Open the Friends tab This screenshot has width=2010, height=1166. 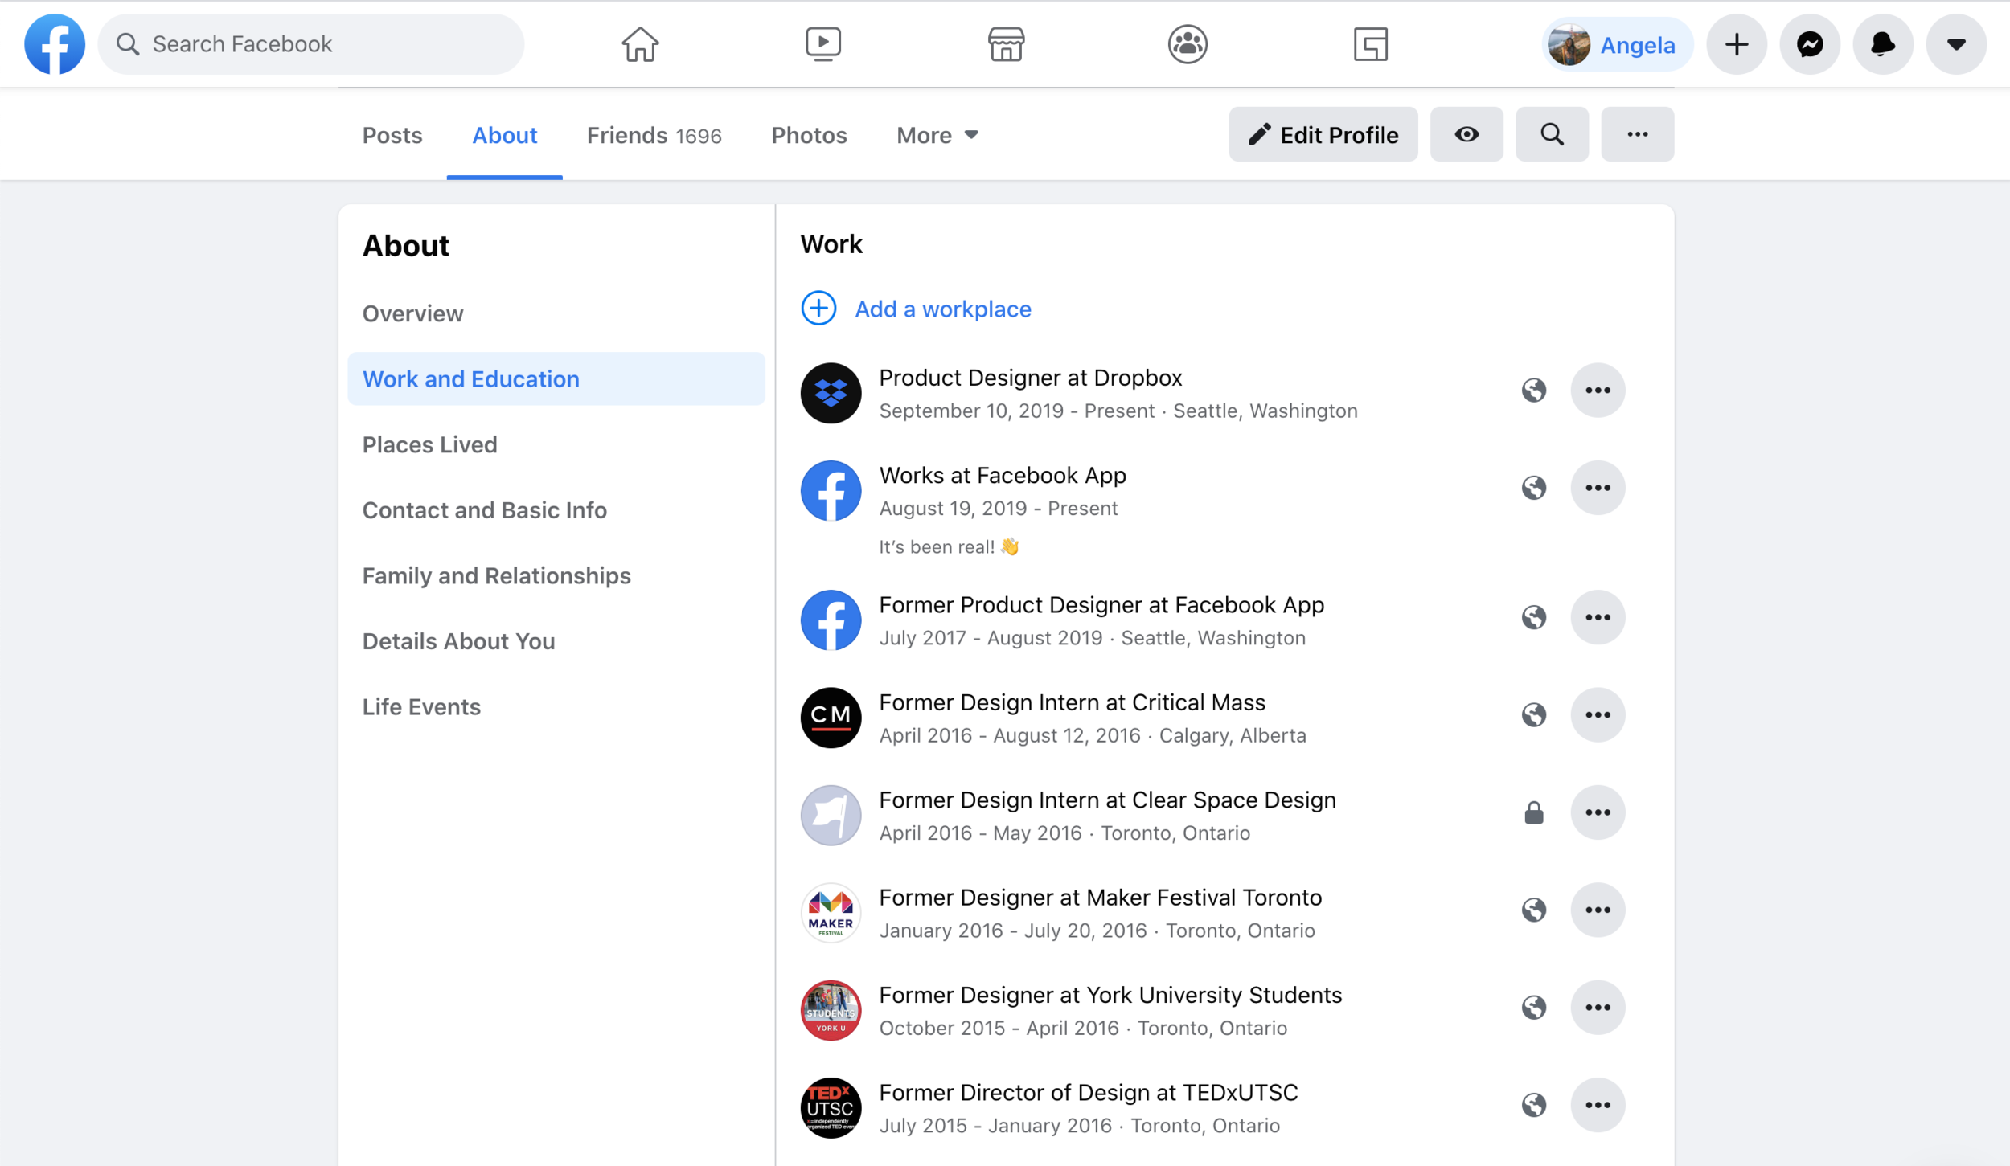pyautogui.click(x=654, y=135)
